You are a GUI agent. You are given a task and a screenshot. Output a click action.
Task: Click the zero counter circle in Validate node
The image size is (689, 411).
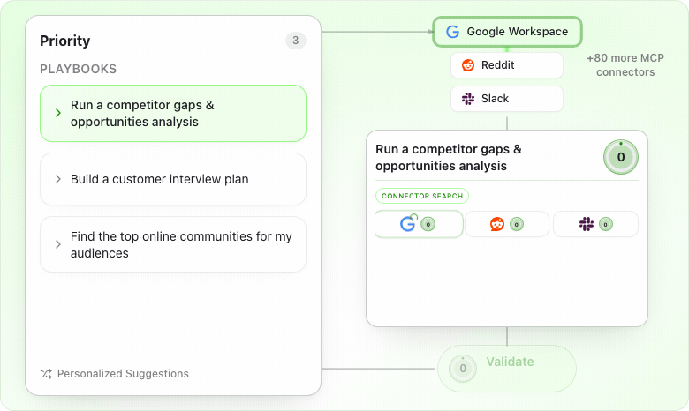463,369
